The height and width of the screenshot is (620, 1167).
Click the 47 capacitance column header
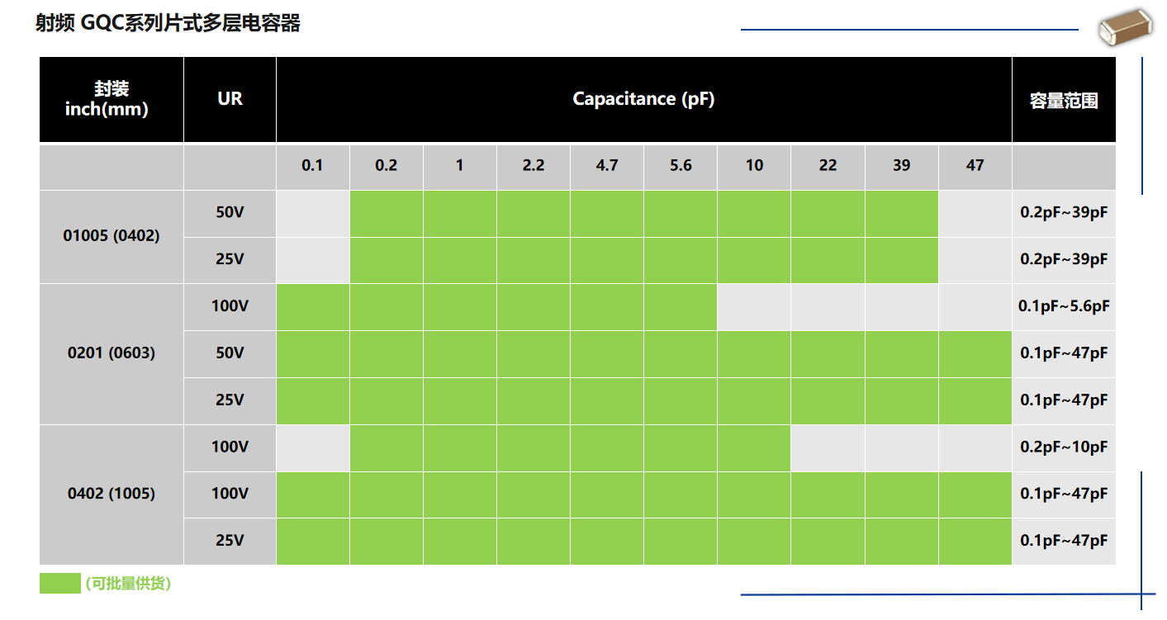pos(975,166)
